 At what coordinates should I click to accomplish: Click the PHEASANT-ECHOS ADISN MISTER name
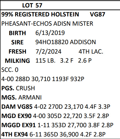(47, 24)
